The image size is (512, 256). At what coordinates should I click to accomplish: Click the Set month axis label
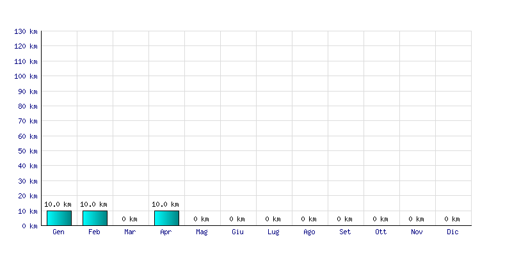tap(345, 232)
